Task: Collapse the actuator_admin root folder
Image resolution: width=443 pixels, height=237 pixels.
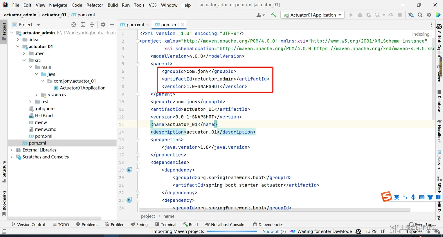Action: click(11, 33)
